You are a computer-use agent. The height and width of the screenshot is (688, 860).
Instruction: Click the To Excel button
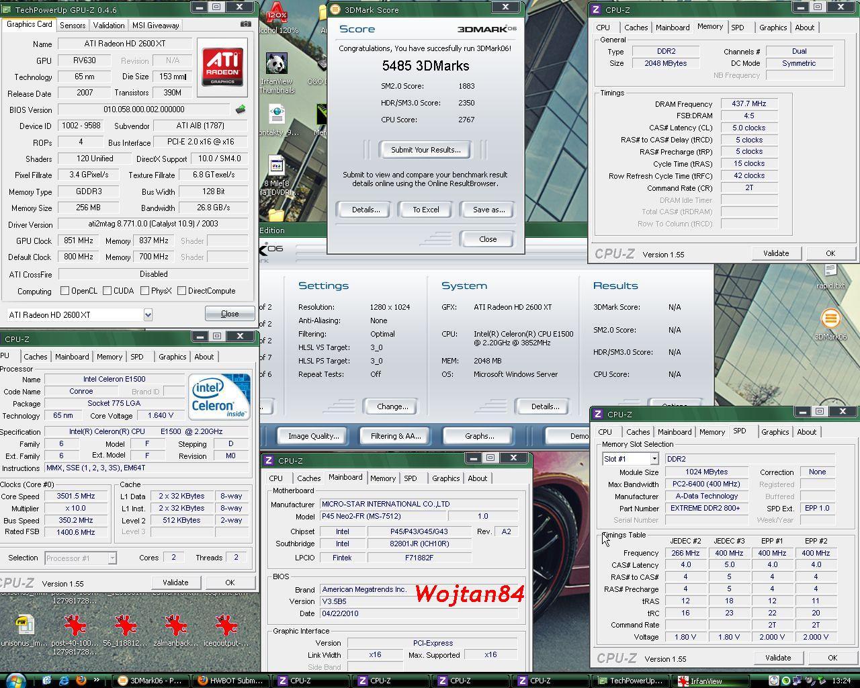[426, 210]
